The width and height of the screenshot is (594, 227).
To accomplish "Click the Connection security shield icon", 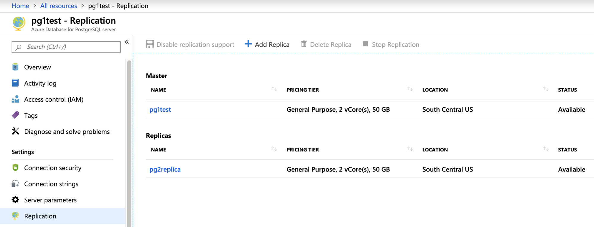I will 15,167.
